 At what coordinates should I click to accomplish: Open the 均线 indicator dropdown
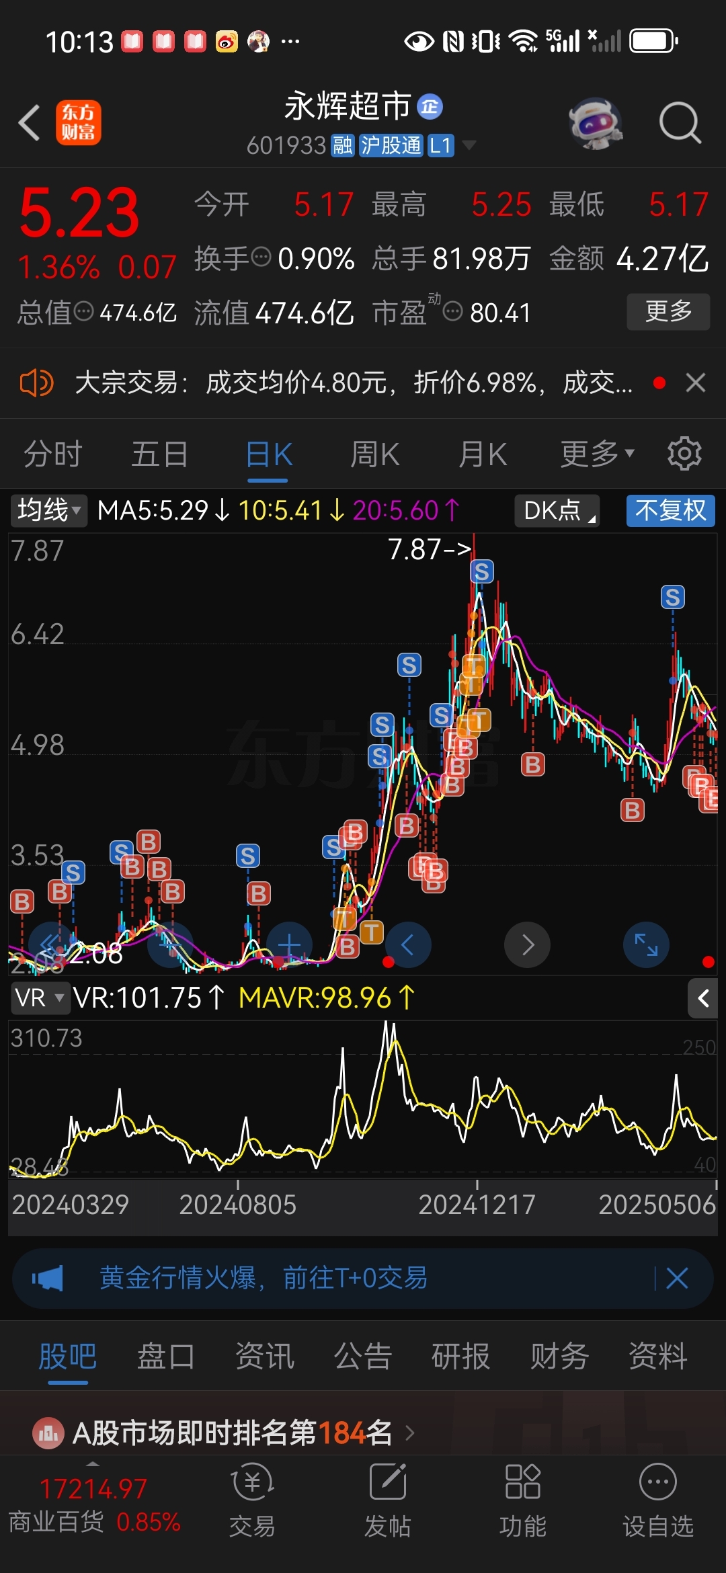pos(48,511)
